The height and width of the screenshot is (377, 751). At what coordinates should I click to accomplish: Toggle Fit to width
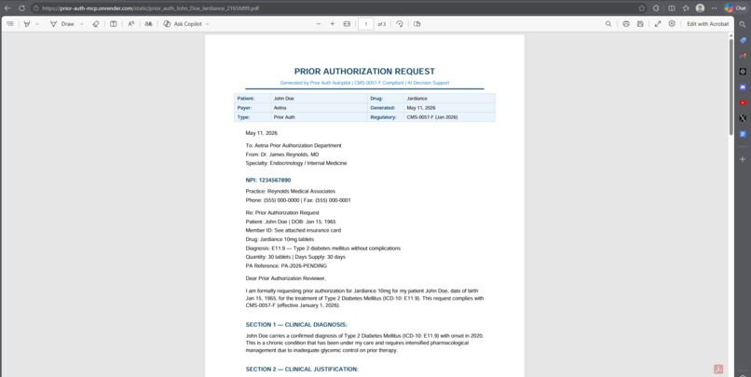click(347, 24)
